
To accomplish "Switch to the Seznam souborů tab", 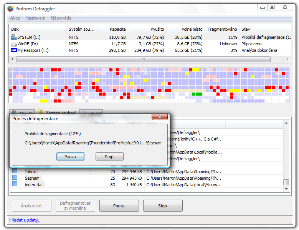I will coord(57,112).
